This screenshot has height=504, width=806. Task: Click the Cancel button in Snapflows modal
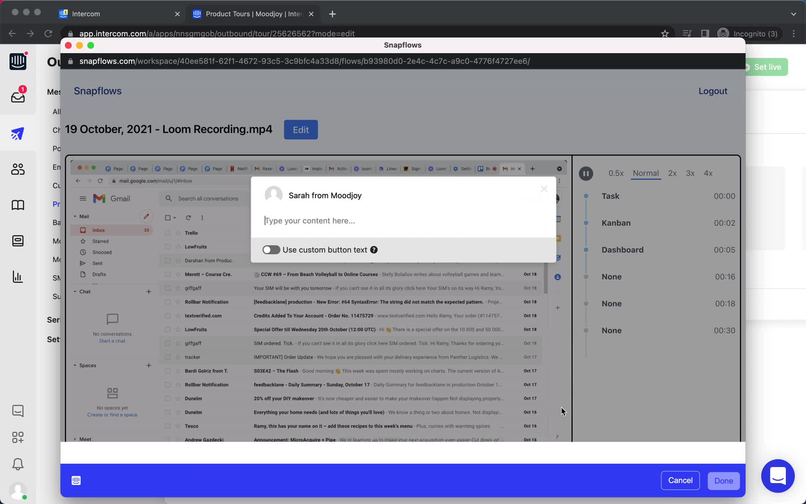(x=680, y=480)
